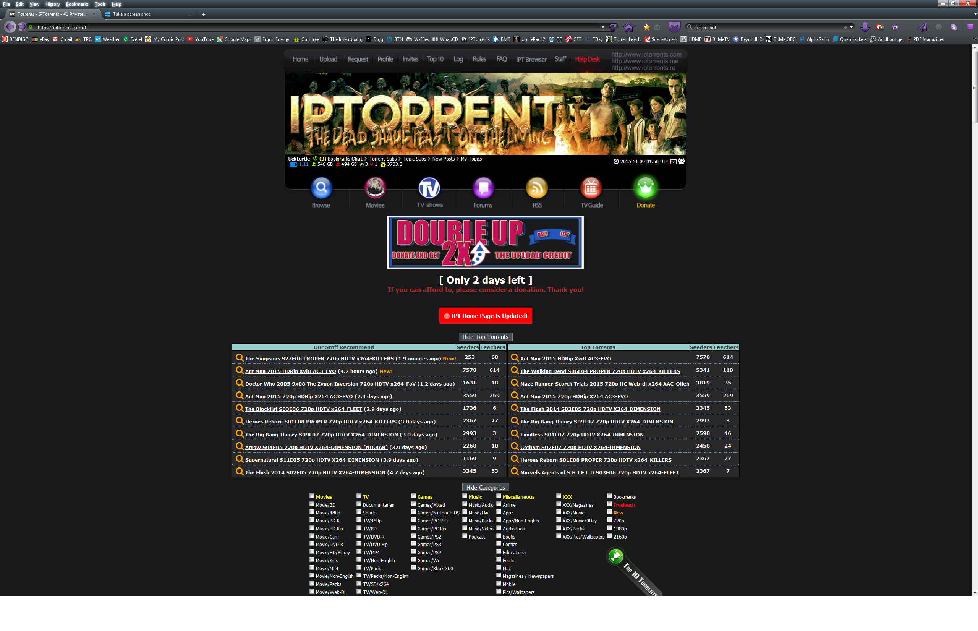The height and width of the screenshot is (631, 978).
Task: Check the Music/Flac checkbox
Action: (x=465, y=512)
